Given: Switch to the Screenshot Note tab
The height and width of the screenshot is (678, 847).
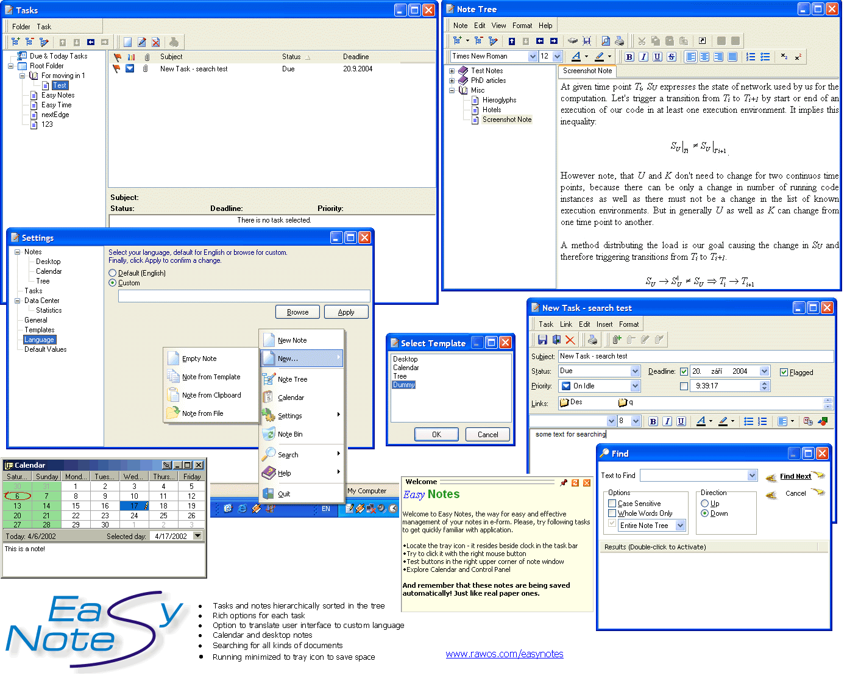Looking at the screenshot, I should pyautogui.click(x=587, y=71).
